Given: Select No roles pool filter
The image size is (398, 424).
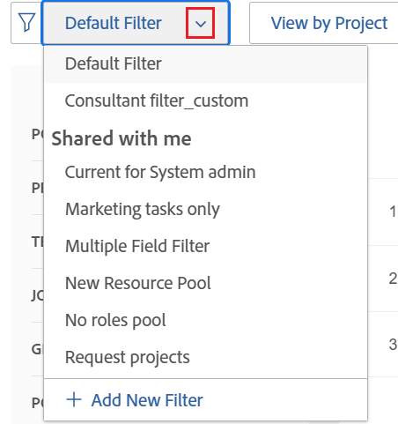Looking at the screenshot, I should 205,320.
